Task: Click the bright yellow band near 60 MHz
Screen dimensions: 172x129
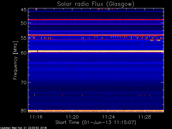Action: (x=96, y=51)
